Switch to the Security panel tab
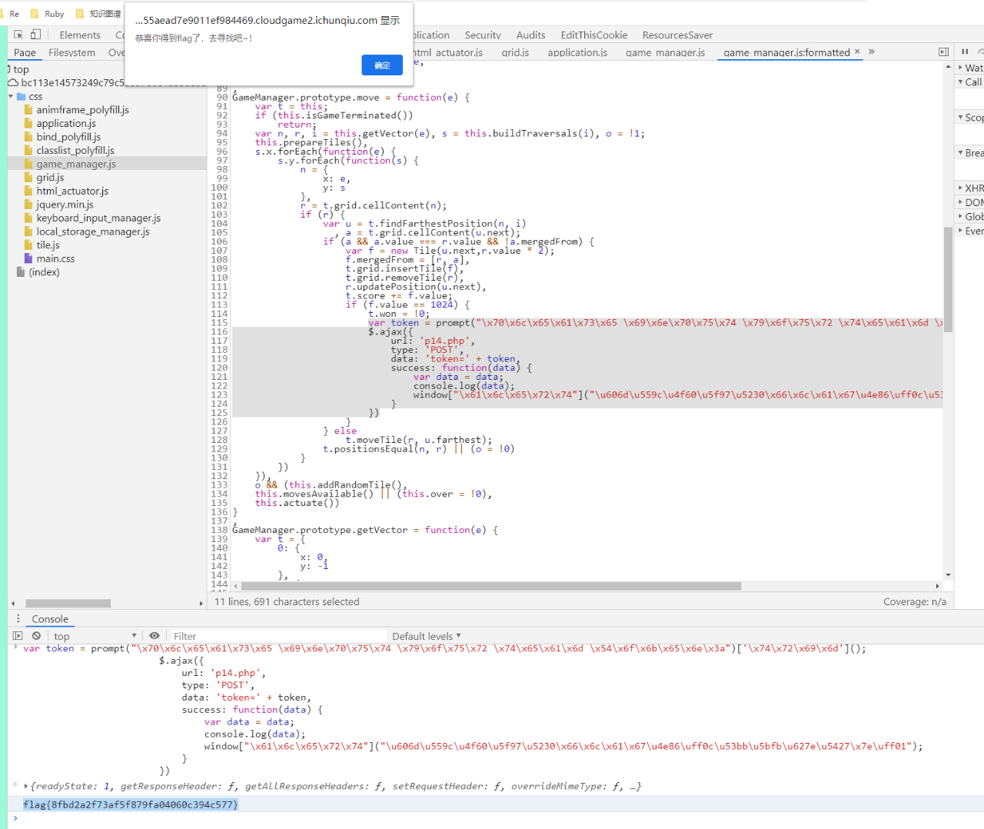Image resolution: width=984 pixels, height=829 pixels. [483, 35]
